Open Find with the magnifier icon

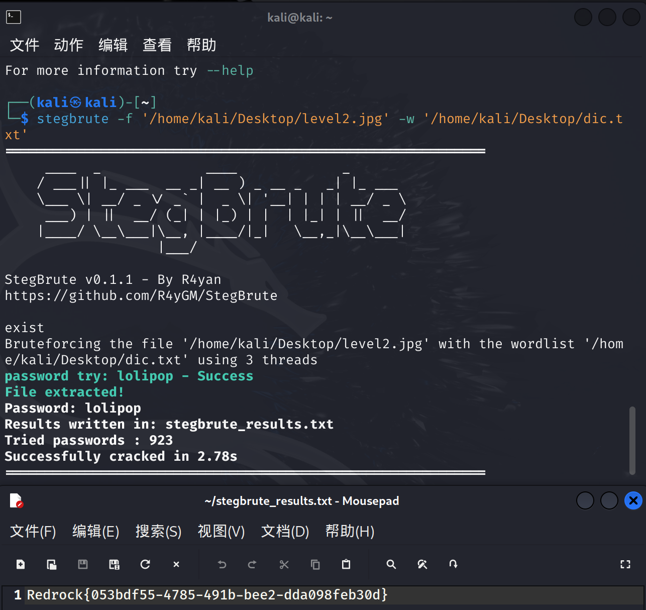[x=391, y=564]
